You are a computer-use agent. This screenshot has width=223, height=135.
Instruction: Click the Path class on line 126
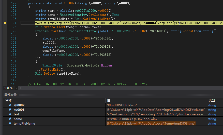(x=78, y=19)
